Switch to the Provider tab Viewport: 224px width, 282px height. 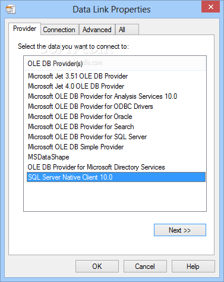24,29
